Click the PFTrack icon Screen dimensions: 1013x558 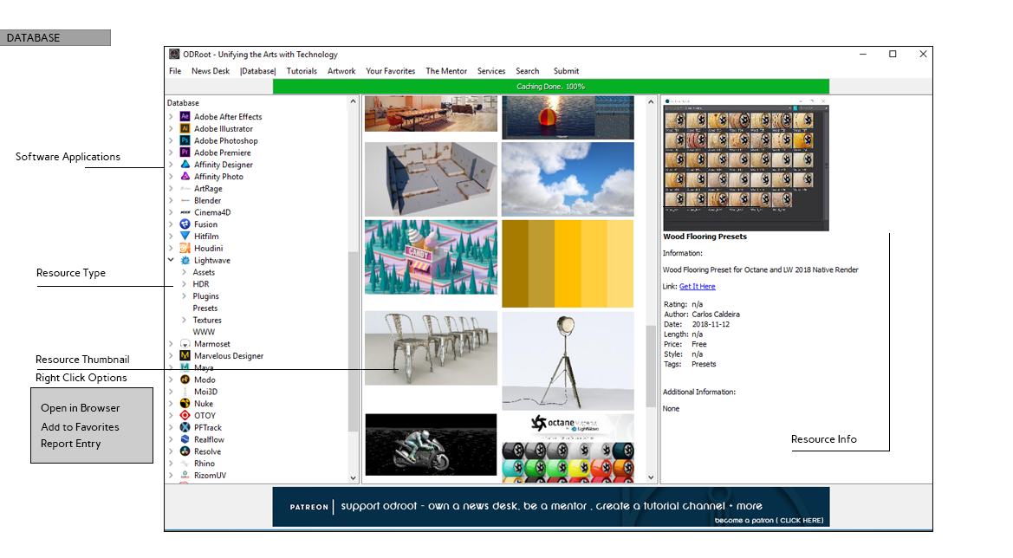(185, 427)
